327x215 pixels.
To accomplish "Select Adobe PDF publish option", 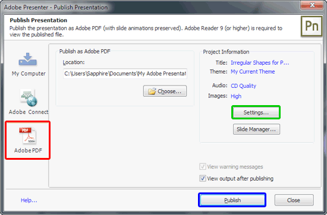I will (x=28, y=140).
